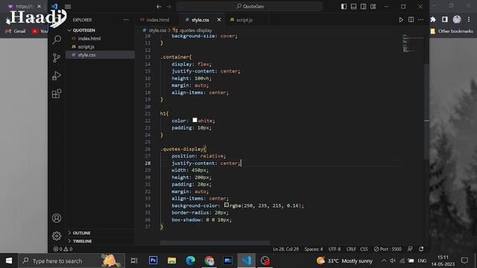Change indentation via Spaces: 4

(x=314, y=249)
